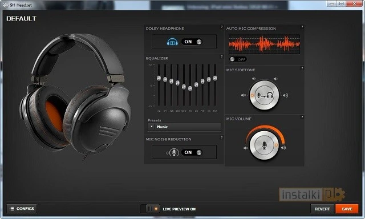365x219 pixels.
Task: Adjust the 500 Hz equalizer slider
Action: pos(184,87)
